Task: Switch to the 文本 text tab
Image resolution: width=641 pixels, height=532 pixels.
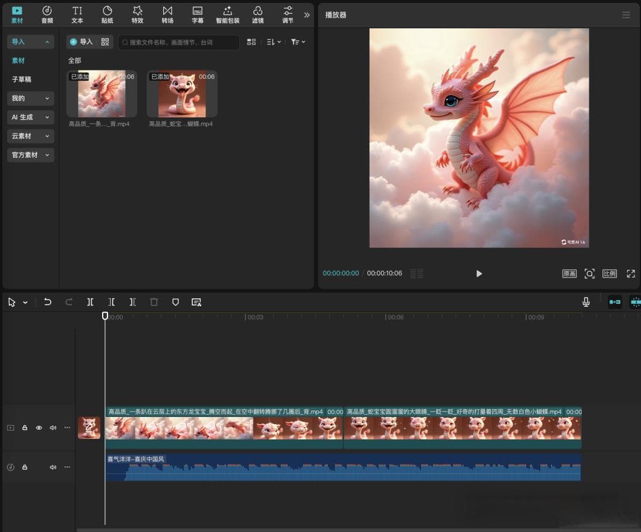Action: (77, 15)
